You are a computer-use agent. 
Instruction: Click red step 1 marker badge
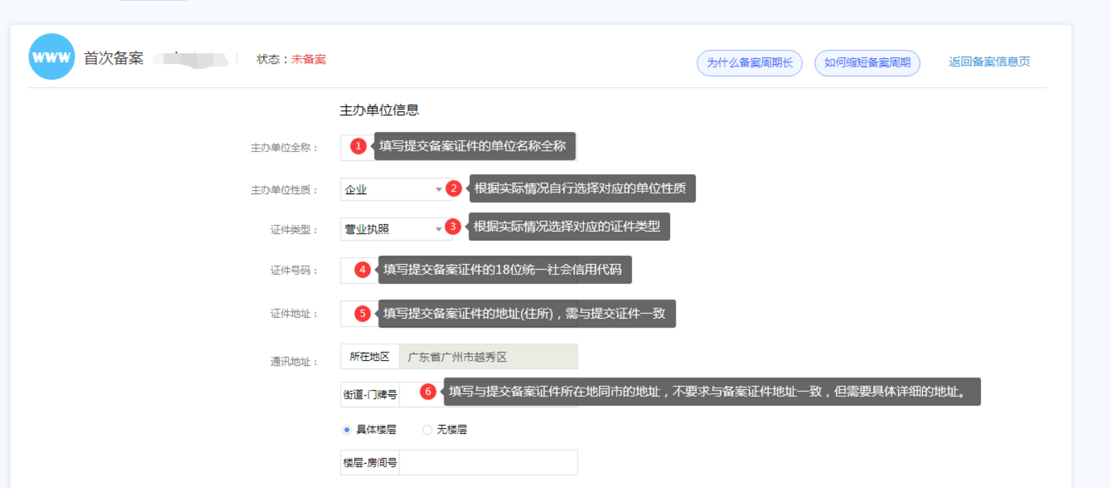(358, 146)
